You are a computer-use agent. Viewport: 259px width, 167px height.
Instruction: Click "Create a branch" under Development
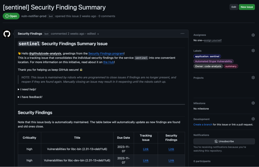(203, 124)
